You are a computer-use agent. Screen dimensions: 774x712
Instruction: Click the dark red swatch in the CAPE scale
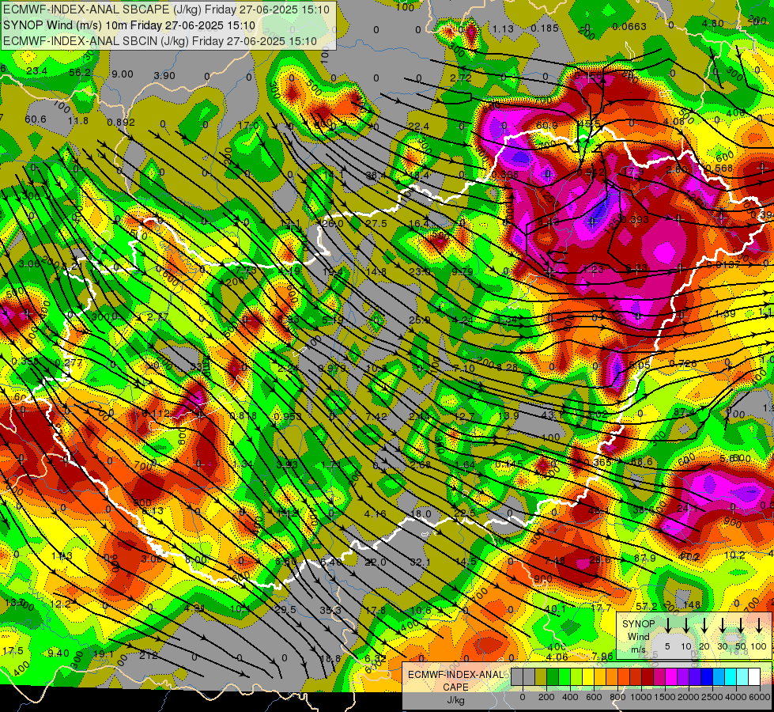pos(648,676)
